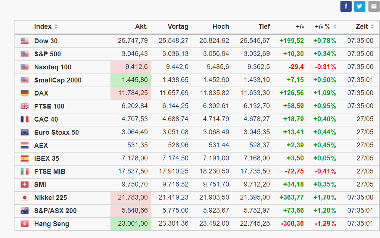Open the S&P/ASX 200 link
380x238 pixels.
(55, 211)
